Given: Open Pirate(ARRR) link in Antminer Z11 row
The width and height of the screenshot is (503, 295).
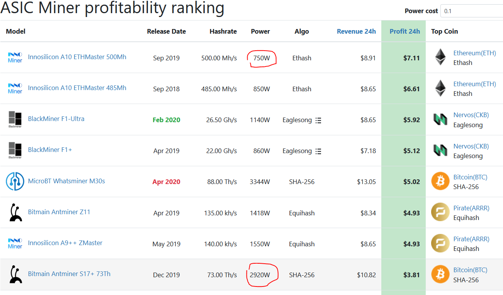Looking at the screenshot, I should (471, 208).
